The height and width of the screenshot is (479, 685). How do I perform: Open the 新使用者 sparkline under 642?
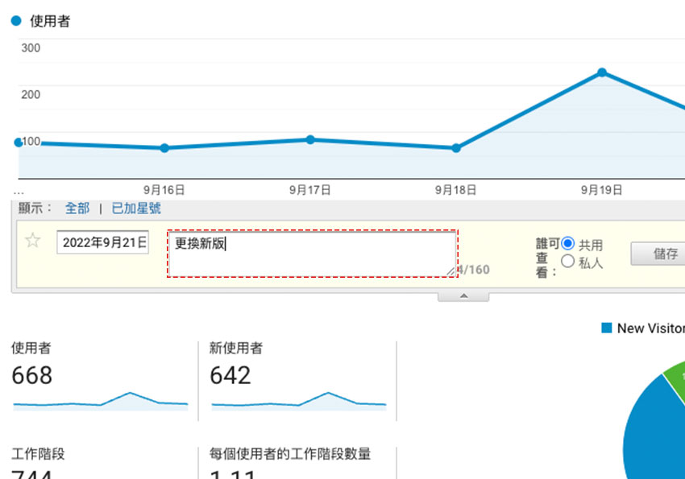[299, 402]
